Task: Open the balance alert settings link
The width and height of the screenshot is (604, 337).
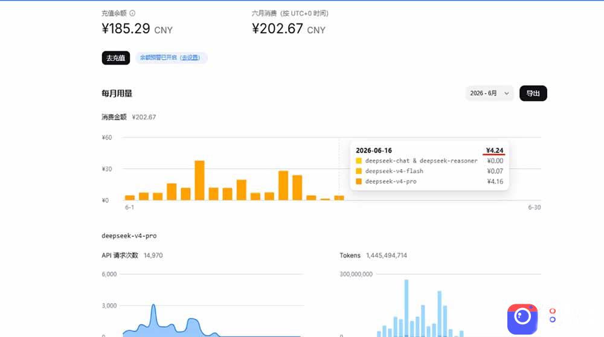Action: tap(190, 58)
